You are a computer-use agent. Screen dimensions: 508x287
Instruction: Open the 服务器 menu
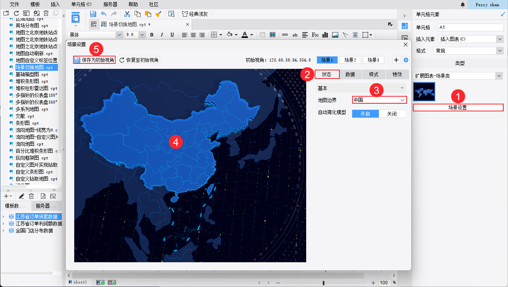(110, 5)
